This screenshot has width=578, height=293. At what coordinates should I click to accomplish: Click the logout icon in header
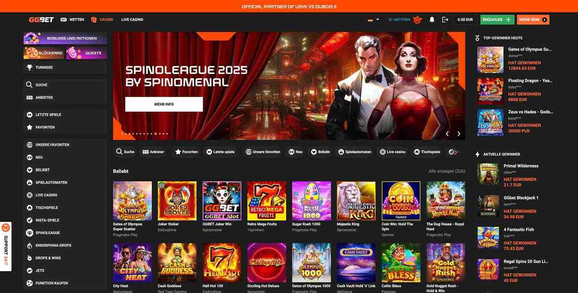[x=445, y=20]
